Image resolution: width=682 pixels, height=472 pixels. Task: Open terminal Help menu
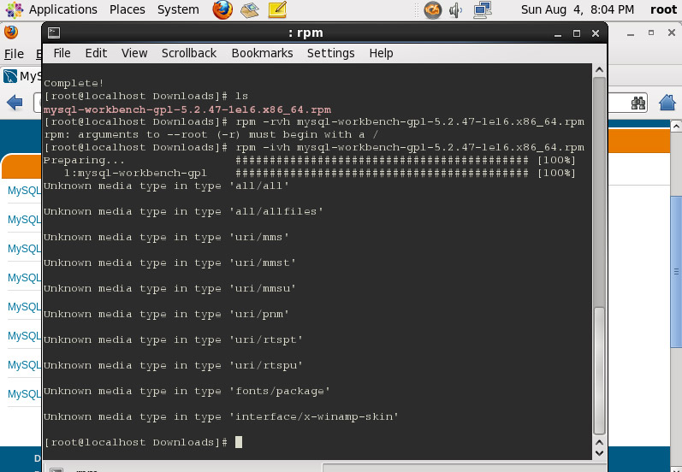[381, 53]
